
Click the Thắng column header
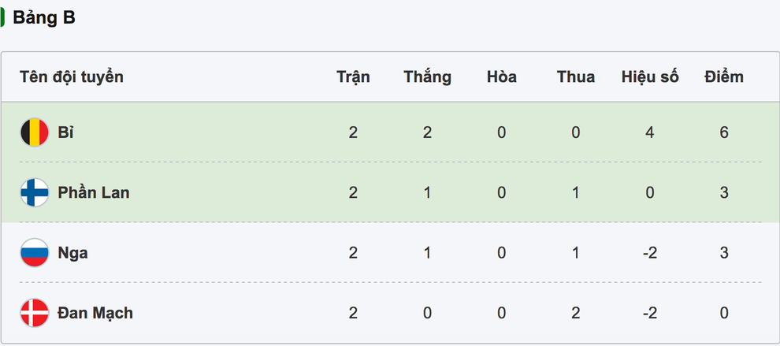click(x=427, y=77)
